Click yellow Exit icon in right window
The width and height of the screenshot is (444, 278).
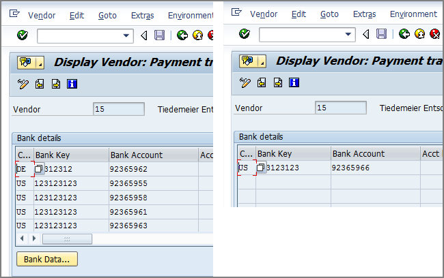(x=419, y=34)
